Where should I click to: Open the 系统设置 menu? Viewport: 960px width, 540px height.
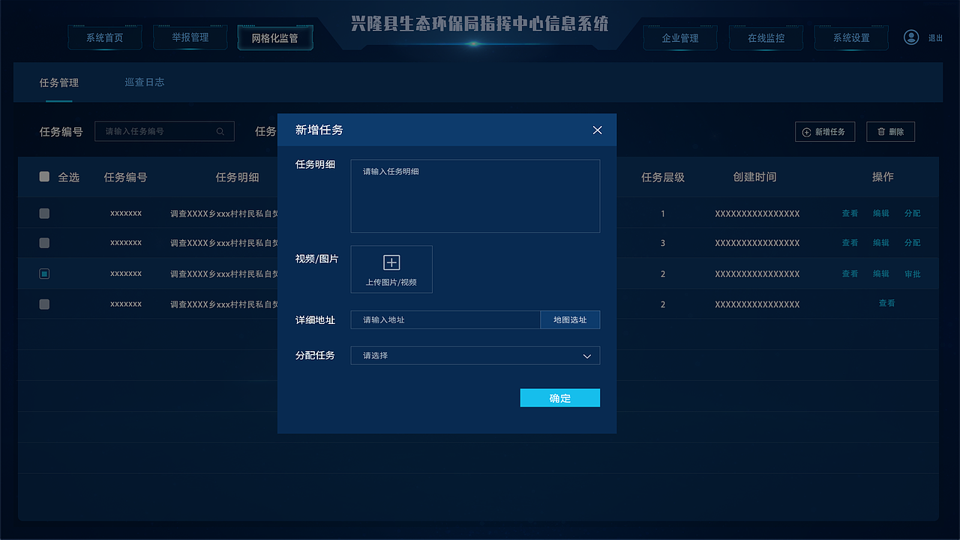coord(851,37)
